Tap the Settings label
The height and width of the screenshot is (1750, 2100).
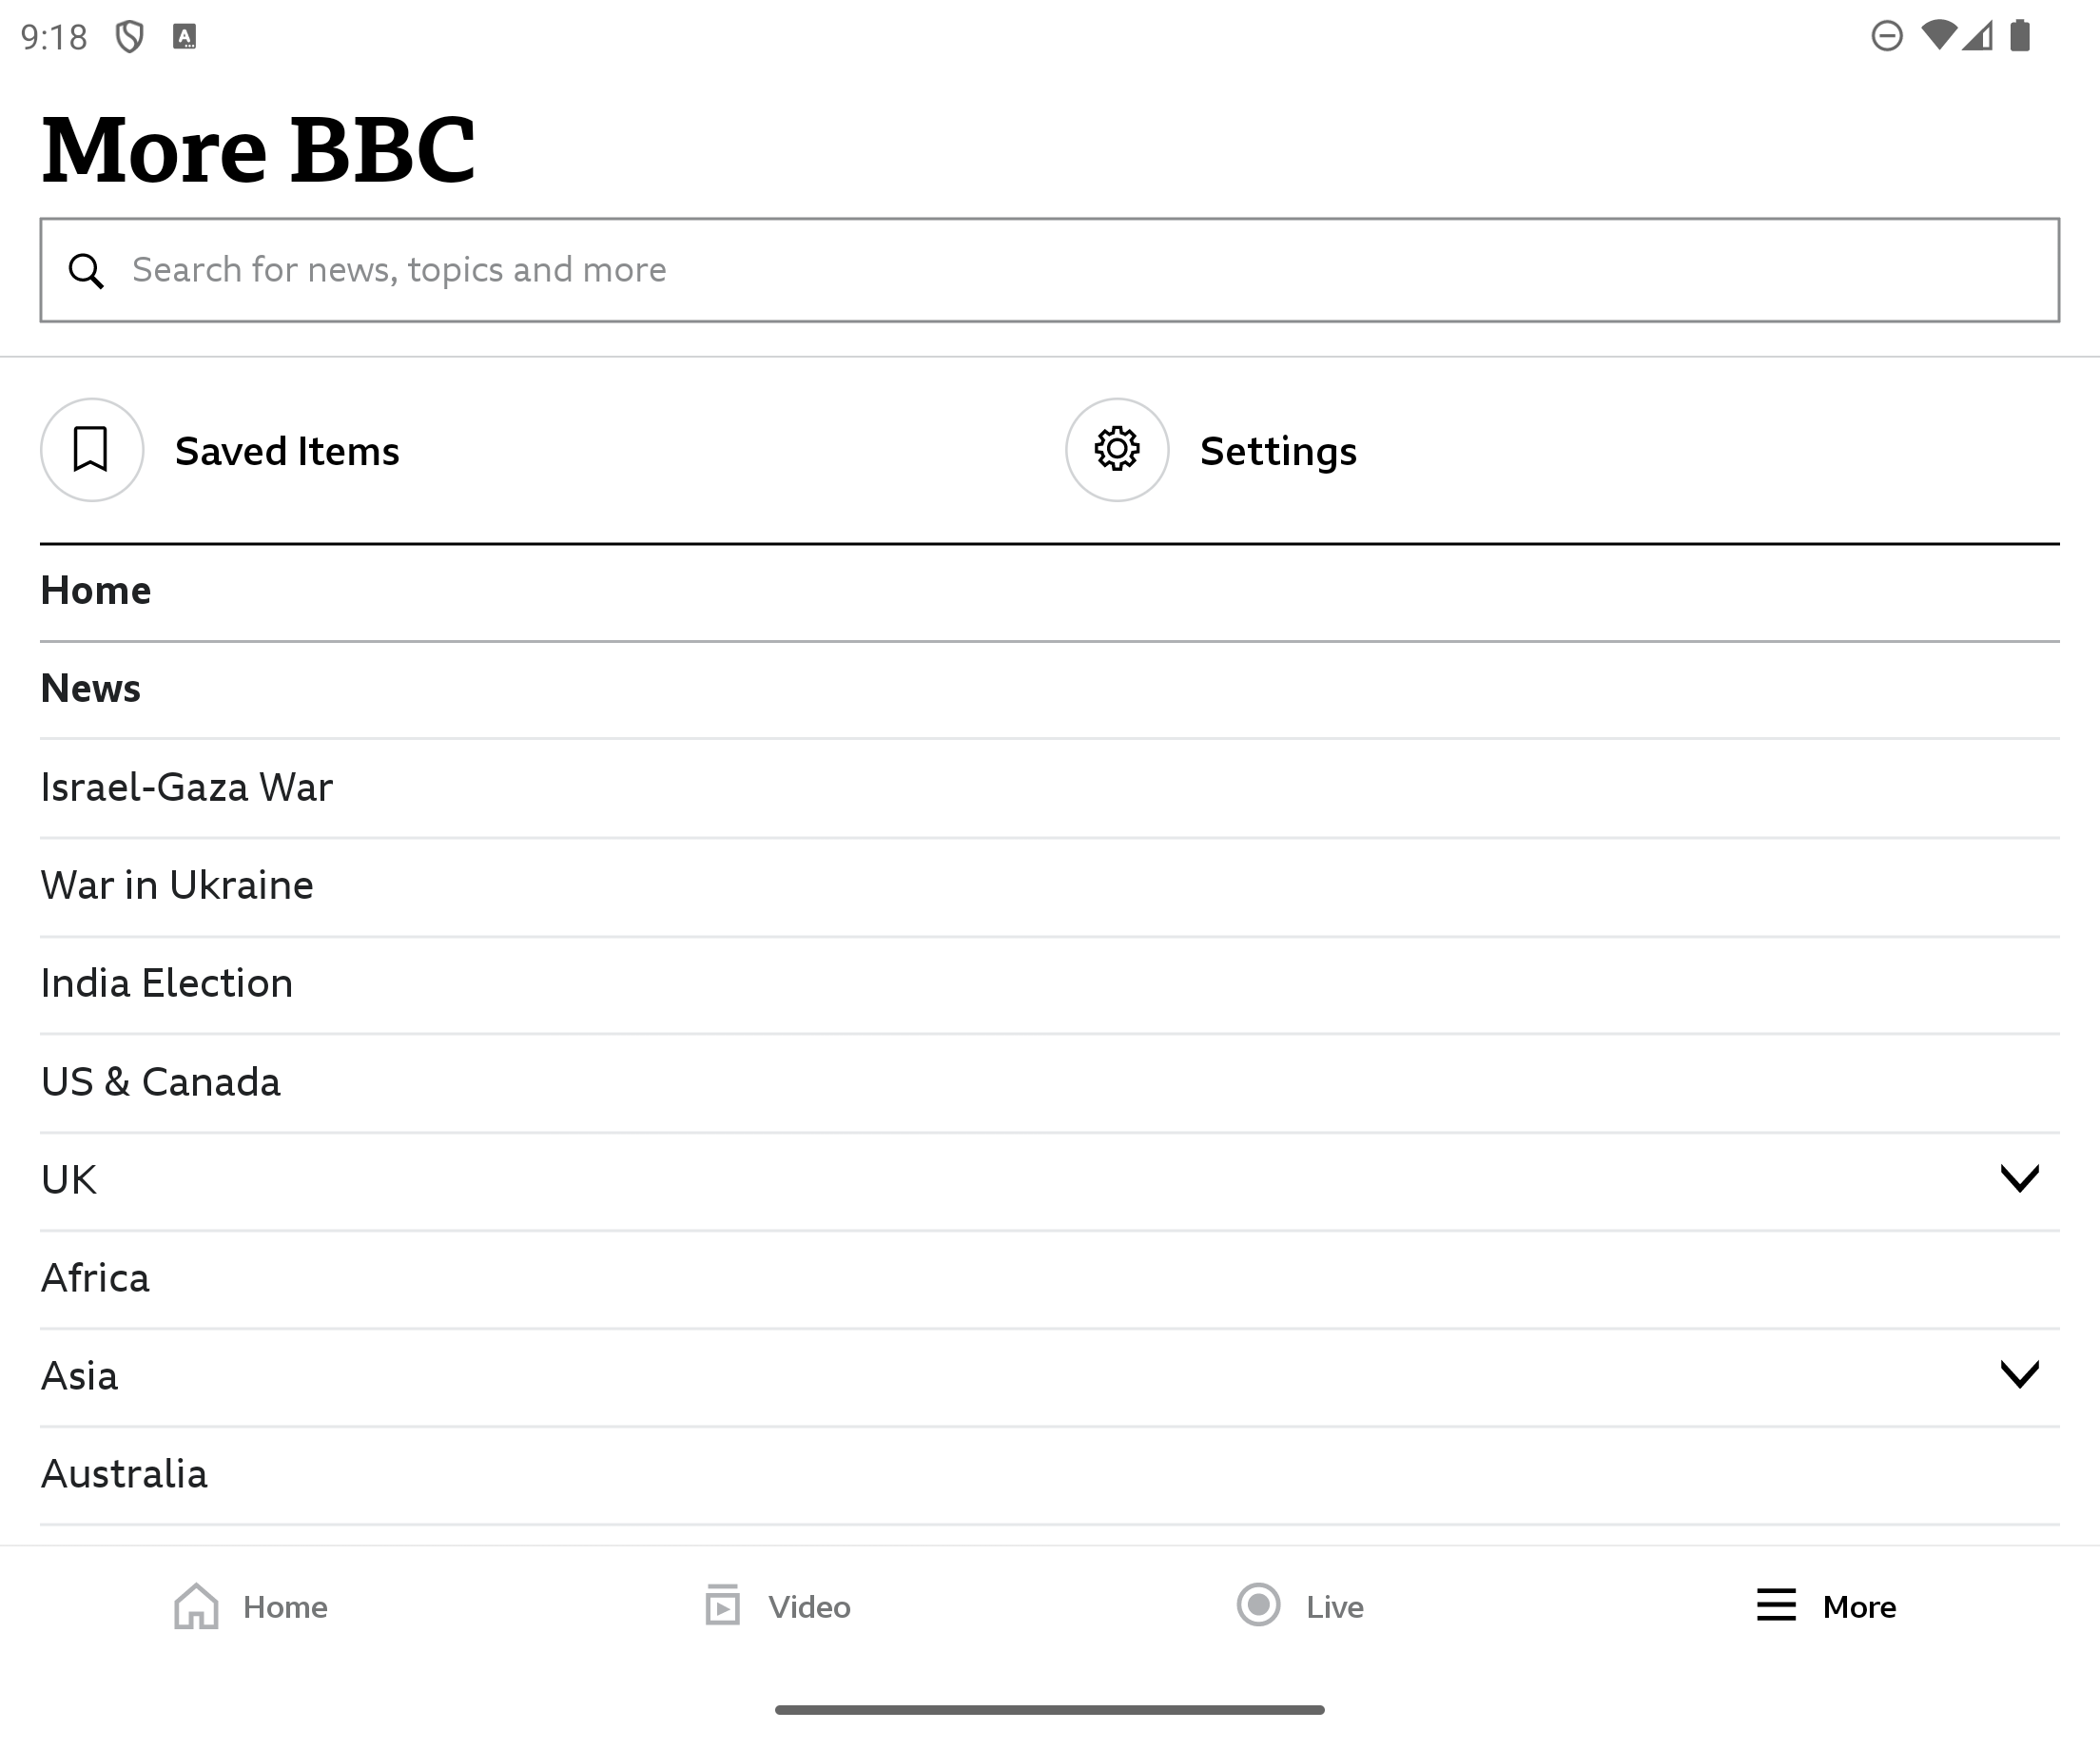coord(1278,452)
